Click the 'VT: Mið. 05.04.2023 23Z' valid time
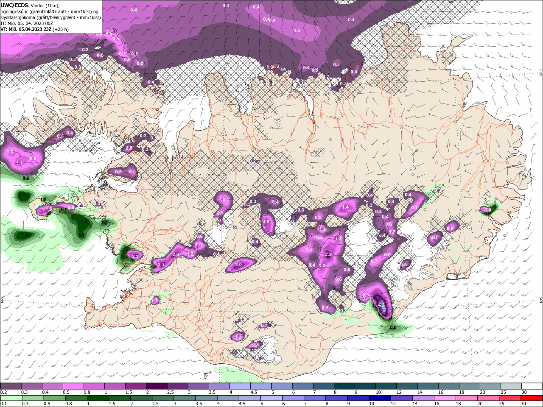The height and width of the screenshot is (407, 543). pyautogui.click(x=26, y=29)
